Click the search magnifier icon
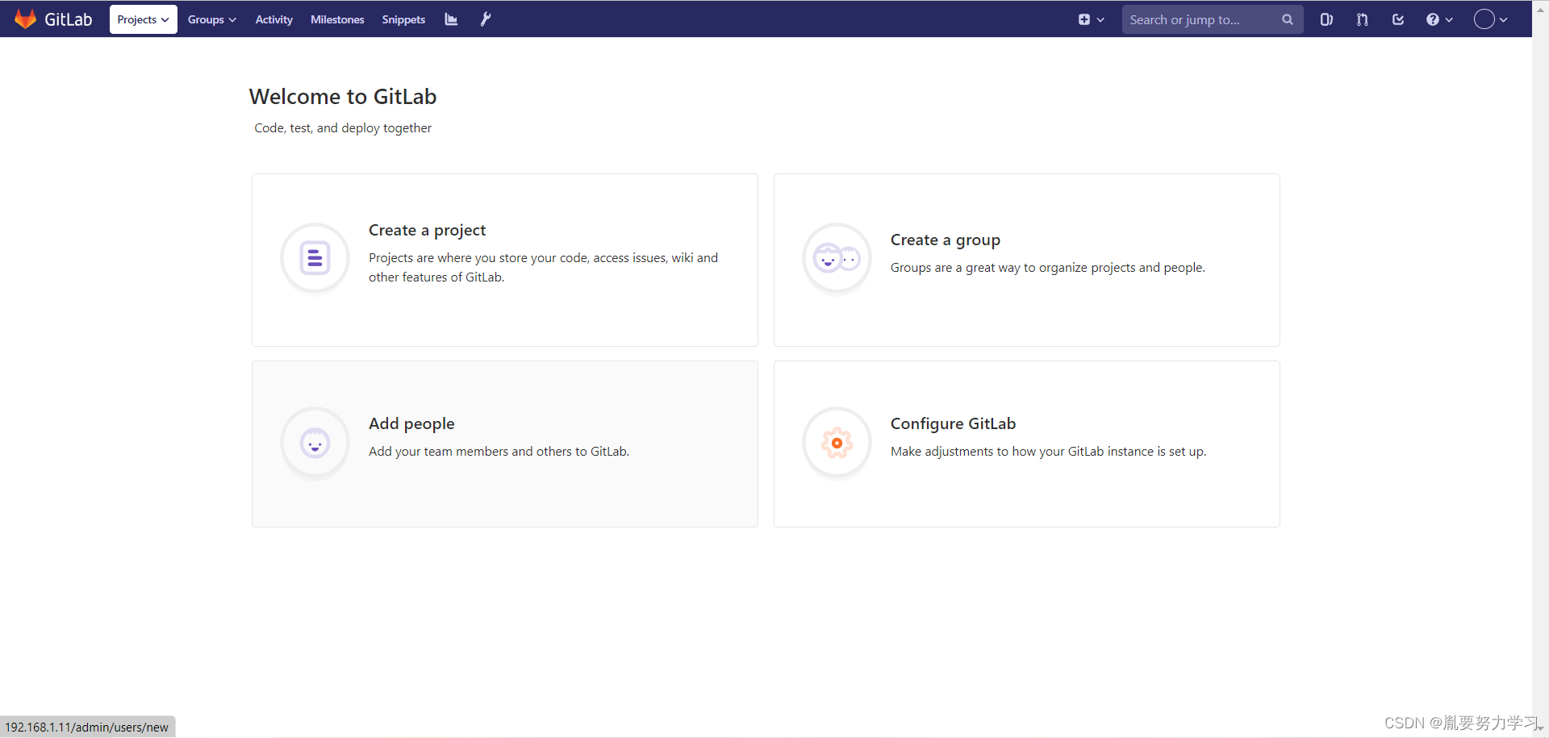1549x738 pixels. 1288,19
